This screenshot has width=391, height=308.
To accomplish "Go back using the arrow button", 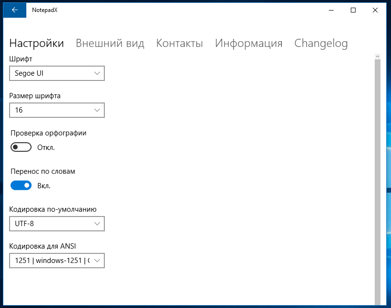I will point(15,10).
